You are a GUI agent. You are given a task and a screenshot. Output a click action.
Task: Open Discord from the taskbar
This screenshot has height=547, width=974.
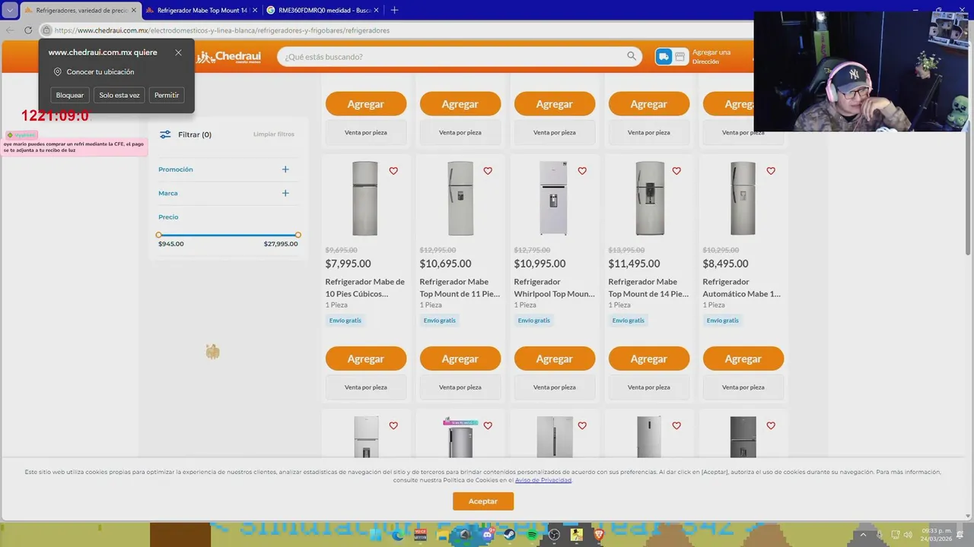coord(488,535)
